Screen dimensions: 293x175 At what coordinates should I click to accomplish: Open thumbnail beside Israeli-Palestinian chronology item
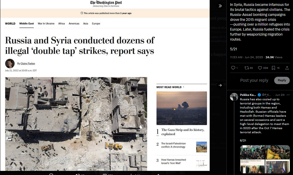pos(201,147)
